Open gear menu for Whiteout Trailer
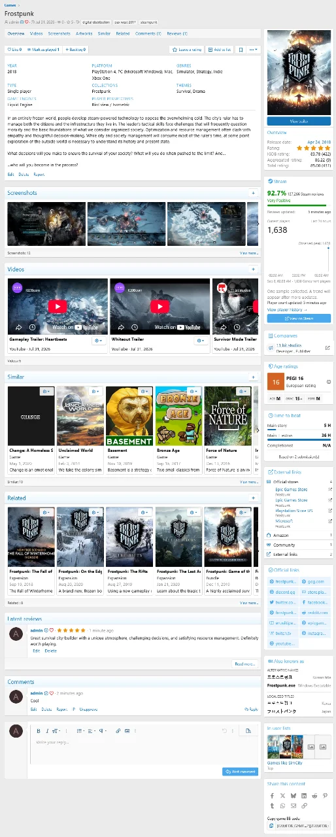Viewport: 336px width, 837px height. (201, 341)
